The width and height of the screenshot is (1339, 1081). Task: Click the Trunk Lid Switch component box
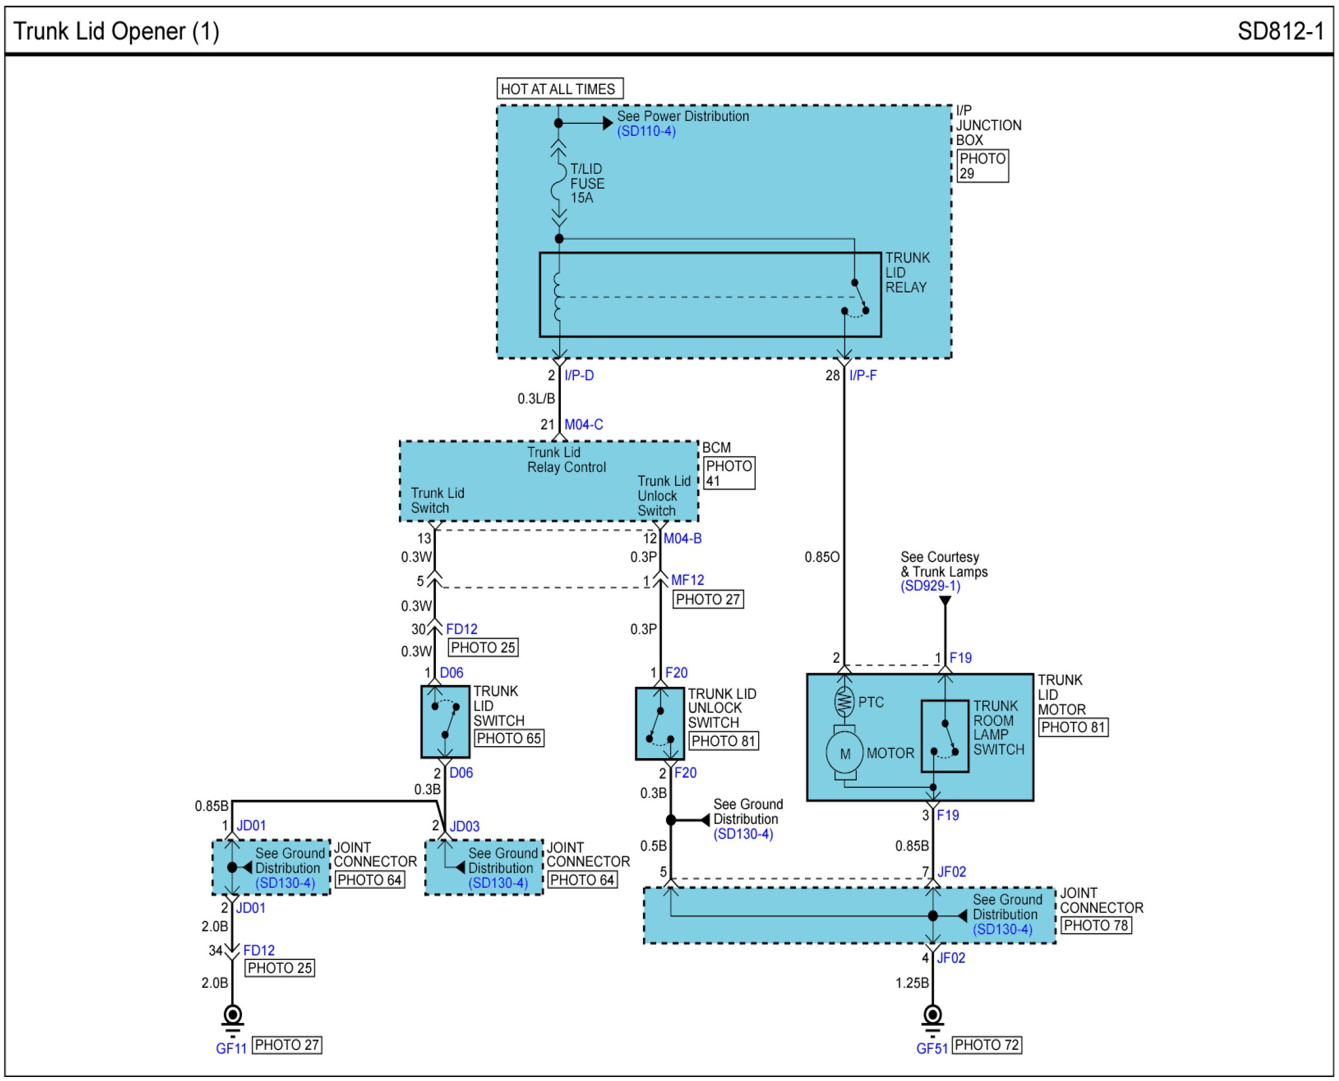point(445,721)
